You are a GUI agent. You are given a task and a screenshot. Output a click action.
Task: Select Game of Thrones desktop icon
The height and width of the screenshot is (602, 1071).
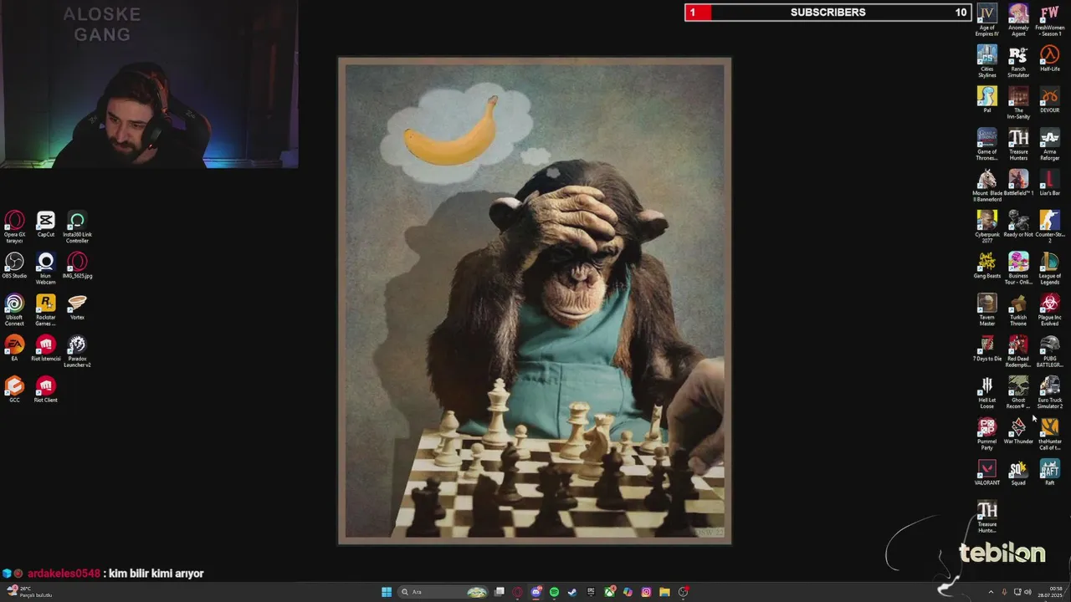pyautogui.click(x=987, y=144)
